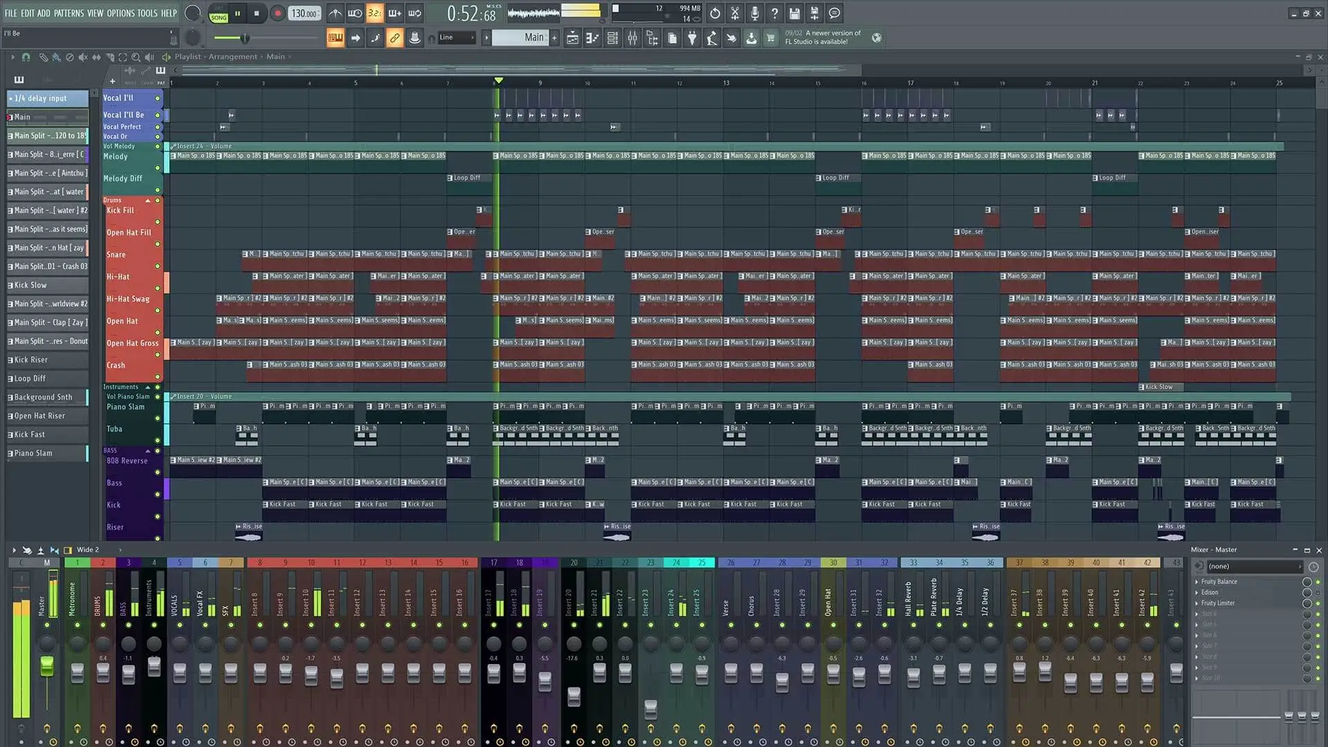Open the Mixer window icon
Screen dimensions: 1328x747
632,38
